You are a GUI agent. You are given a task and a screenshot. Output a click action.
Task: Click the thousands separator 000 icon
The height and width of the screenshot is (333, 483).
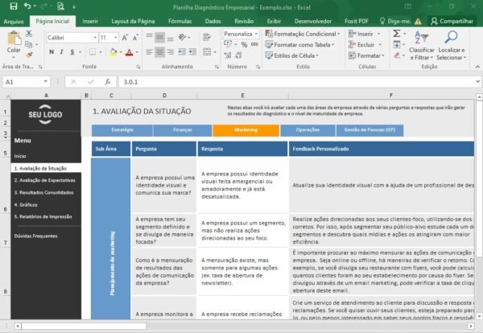click(x=254, y=44)
